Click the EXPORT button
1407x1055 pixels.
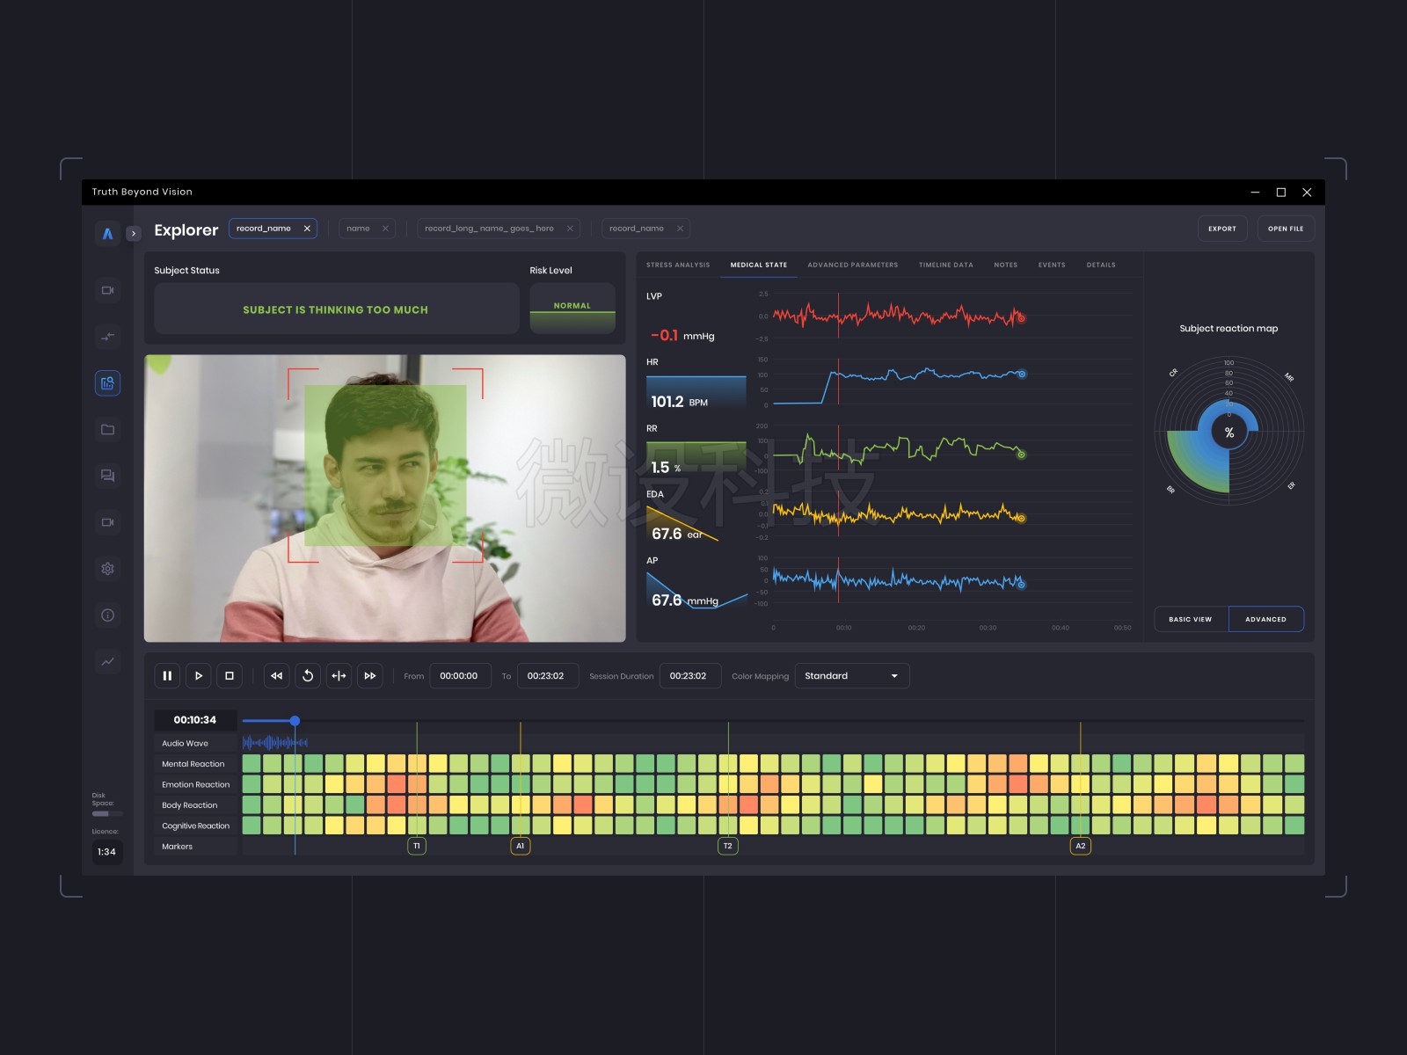(1222, 229)
